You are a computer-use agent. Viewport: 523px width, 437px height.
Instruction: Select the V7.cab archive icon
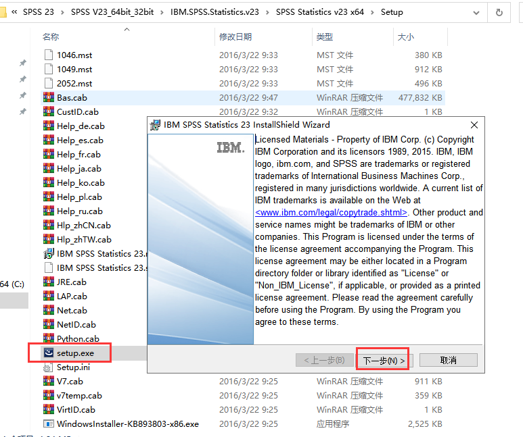(x=48, y=381)
